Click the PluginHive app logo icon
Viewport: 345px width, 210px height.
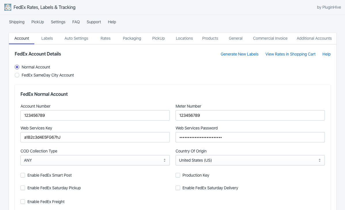pyautogui.click(x=8, y=7)
